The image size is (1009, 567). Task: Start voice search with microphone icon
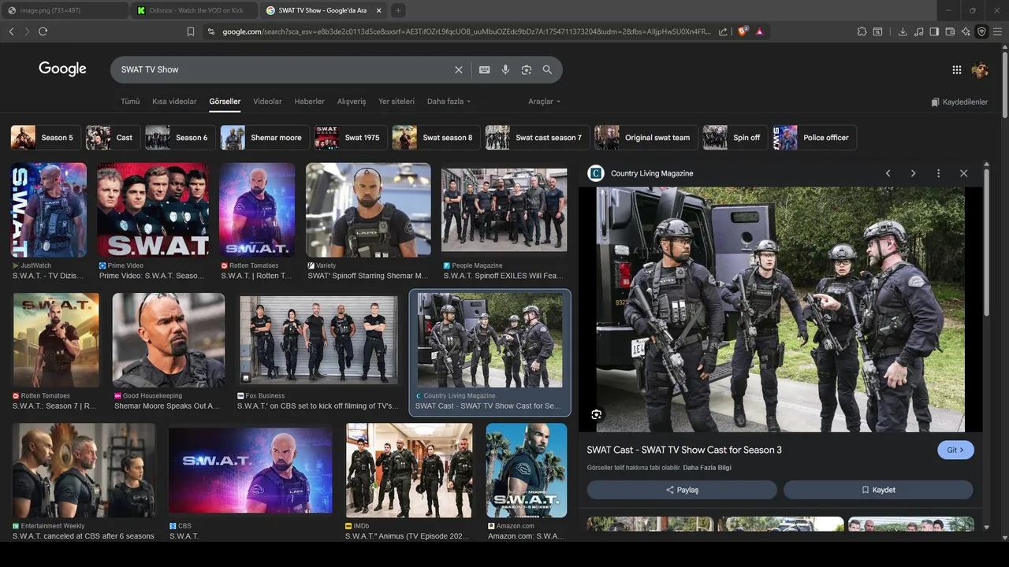505,69
